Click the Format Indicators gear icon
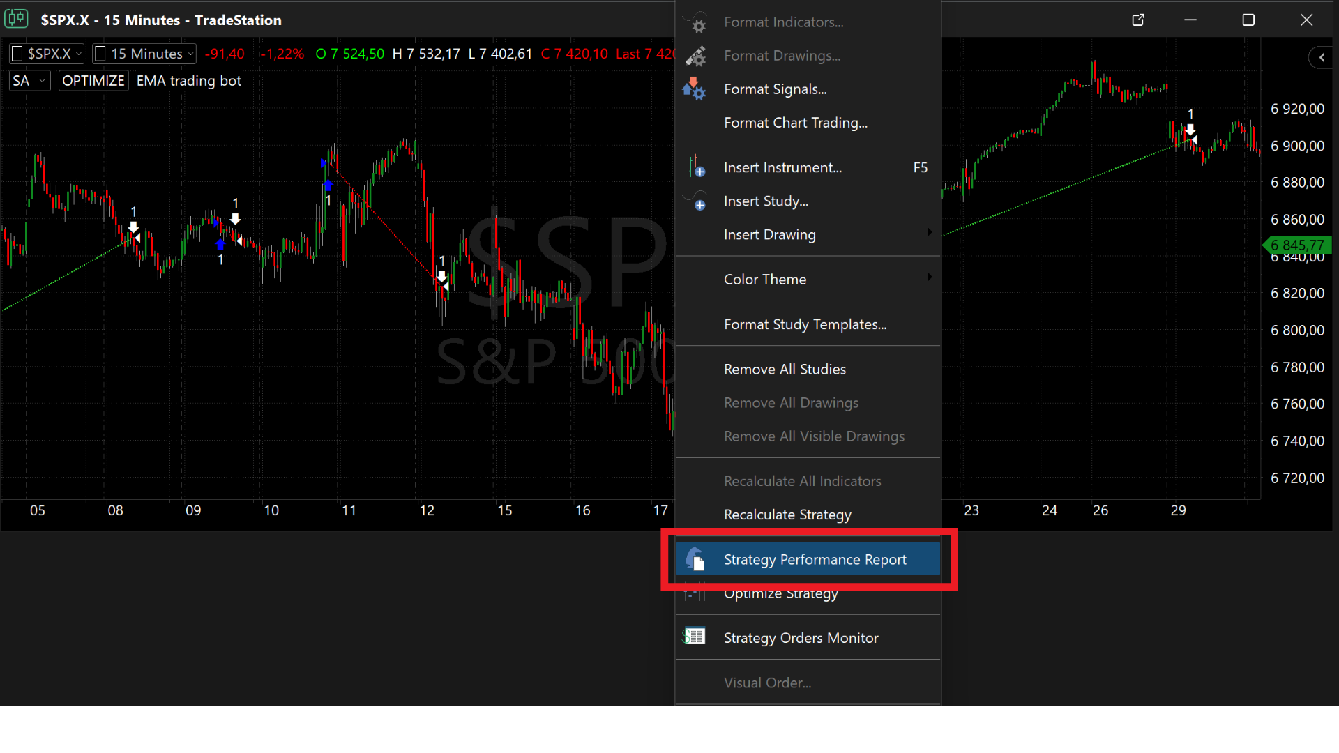This screenshot has width=1339, height=753. pyautogui.click(x=697, y=23)
